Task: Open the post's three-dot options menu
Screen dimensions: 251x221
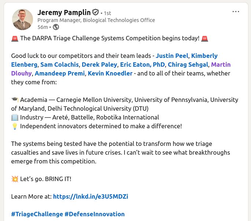Action: (236, 11)
